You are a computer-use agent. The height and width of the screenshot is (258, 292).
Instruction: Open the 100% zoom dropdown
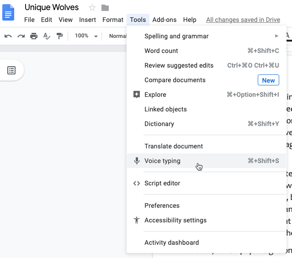(86, 36)
